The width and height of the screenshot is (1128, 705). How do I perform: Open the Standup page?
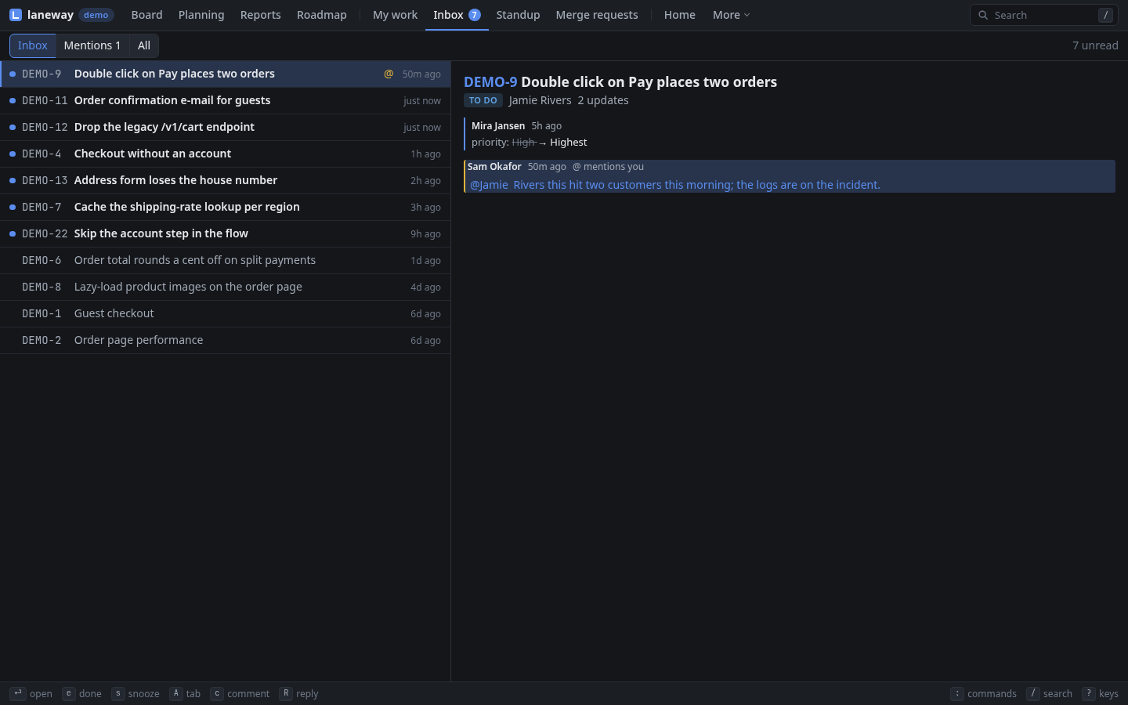click(x=518, y=15)
